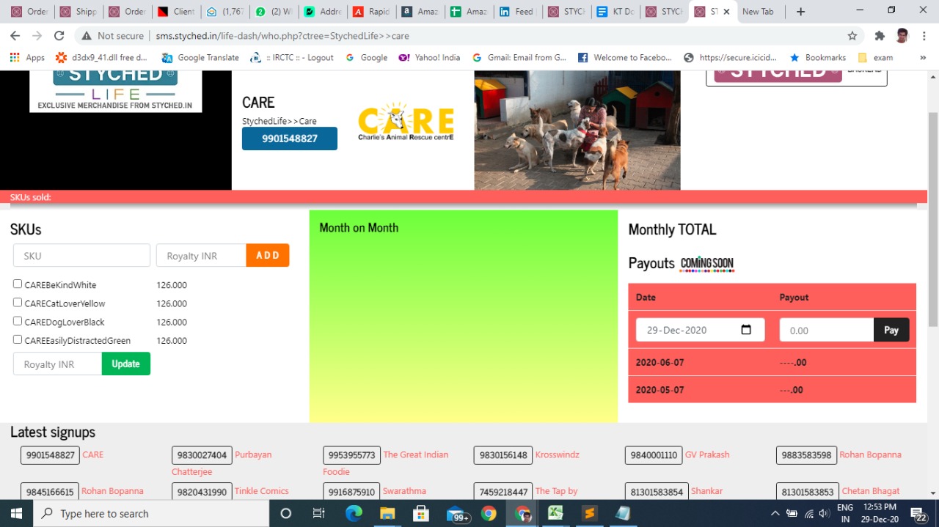This screenshot has width=939, height=527.
Task: Check the CARECatLoverYellow checkbox
Action: [18, 303]
